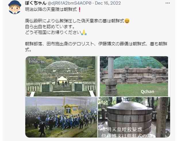The height and width of the screenshot is (141, 177).
Task: Open the ぼくちゃん display name link
Action: pos(36,3)
